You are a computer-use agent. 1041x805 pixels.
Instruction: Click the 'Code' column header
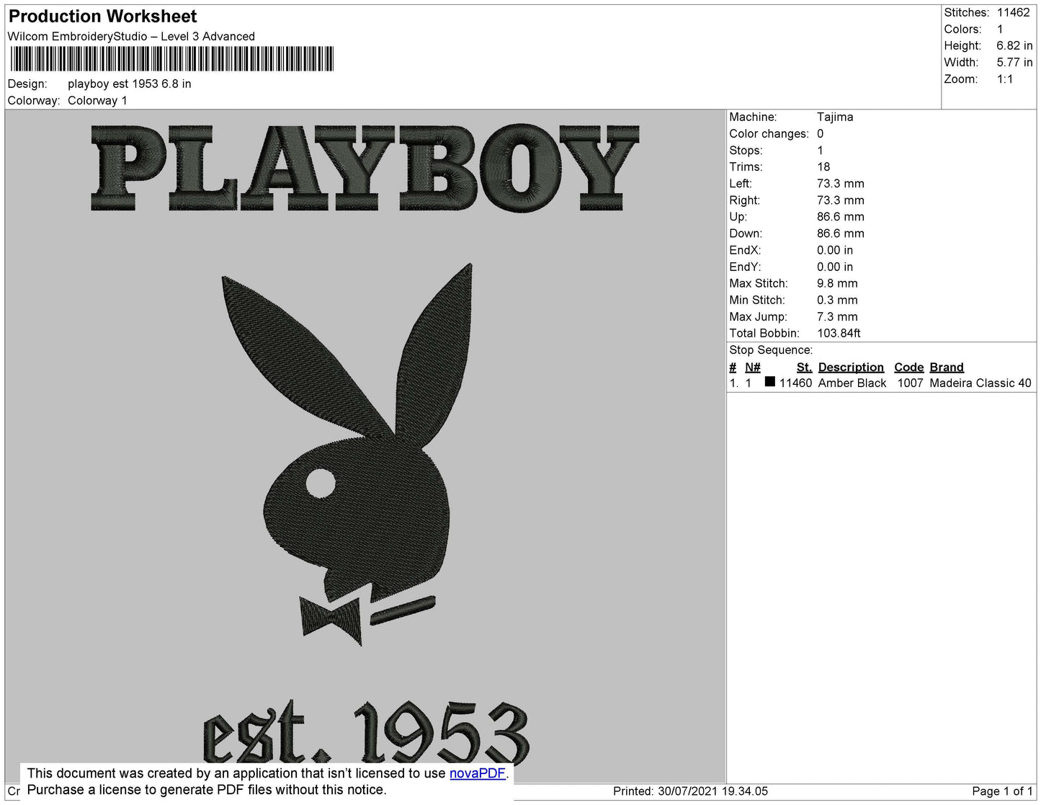tap(909, 367)
